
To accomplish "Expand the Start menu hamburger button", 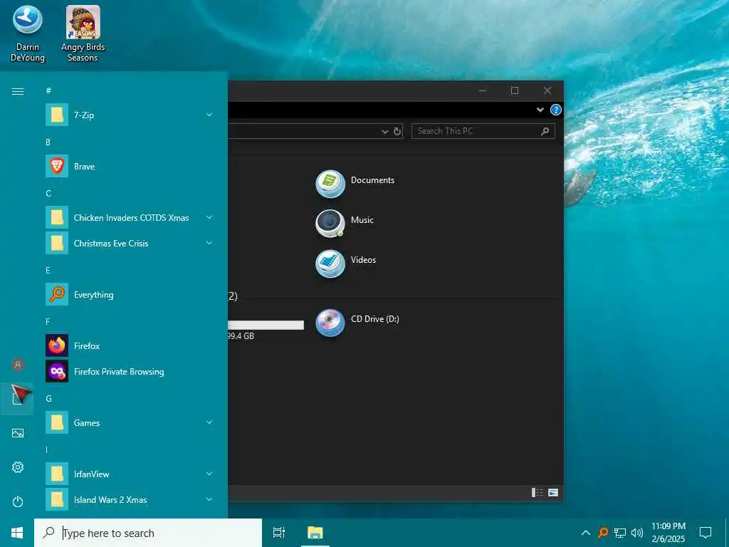I will click(x=18, y=92).
